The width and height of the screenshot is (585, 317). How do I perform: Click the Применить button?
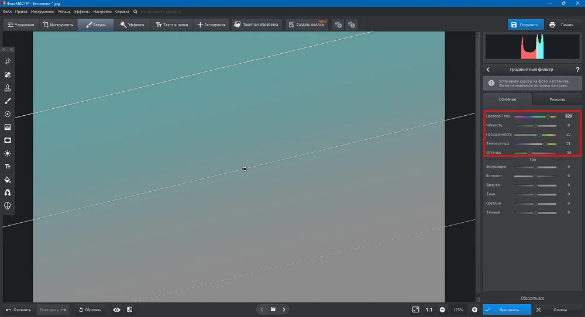507,309
